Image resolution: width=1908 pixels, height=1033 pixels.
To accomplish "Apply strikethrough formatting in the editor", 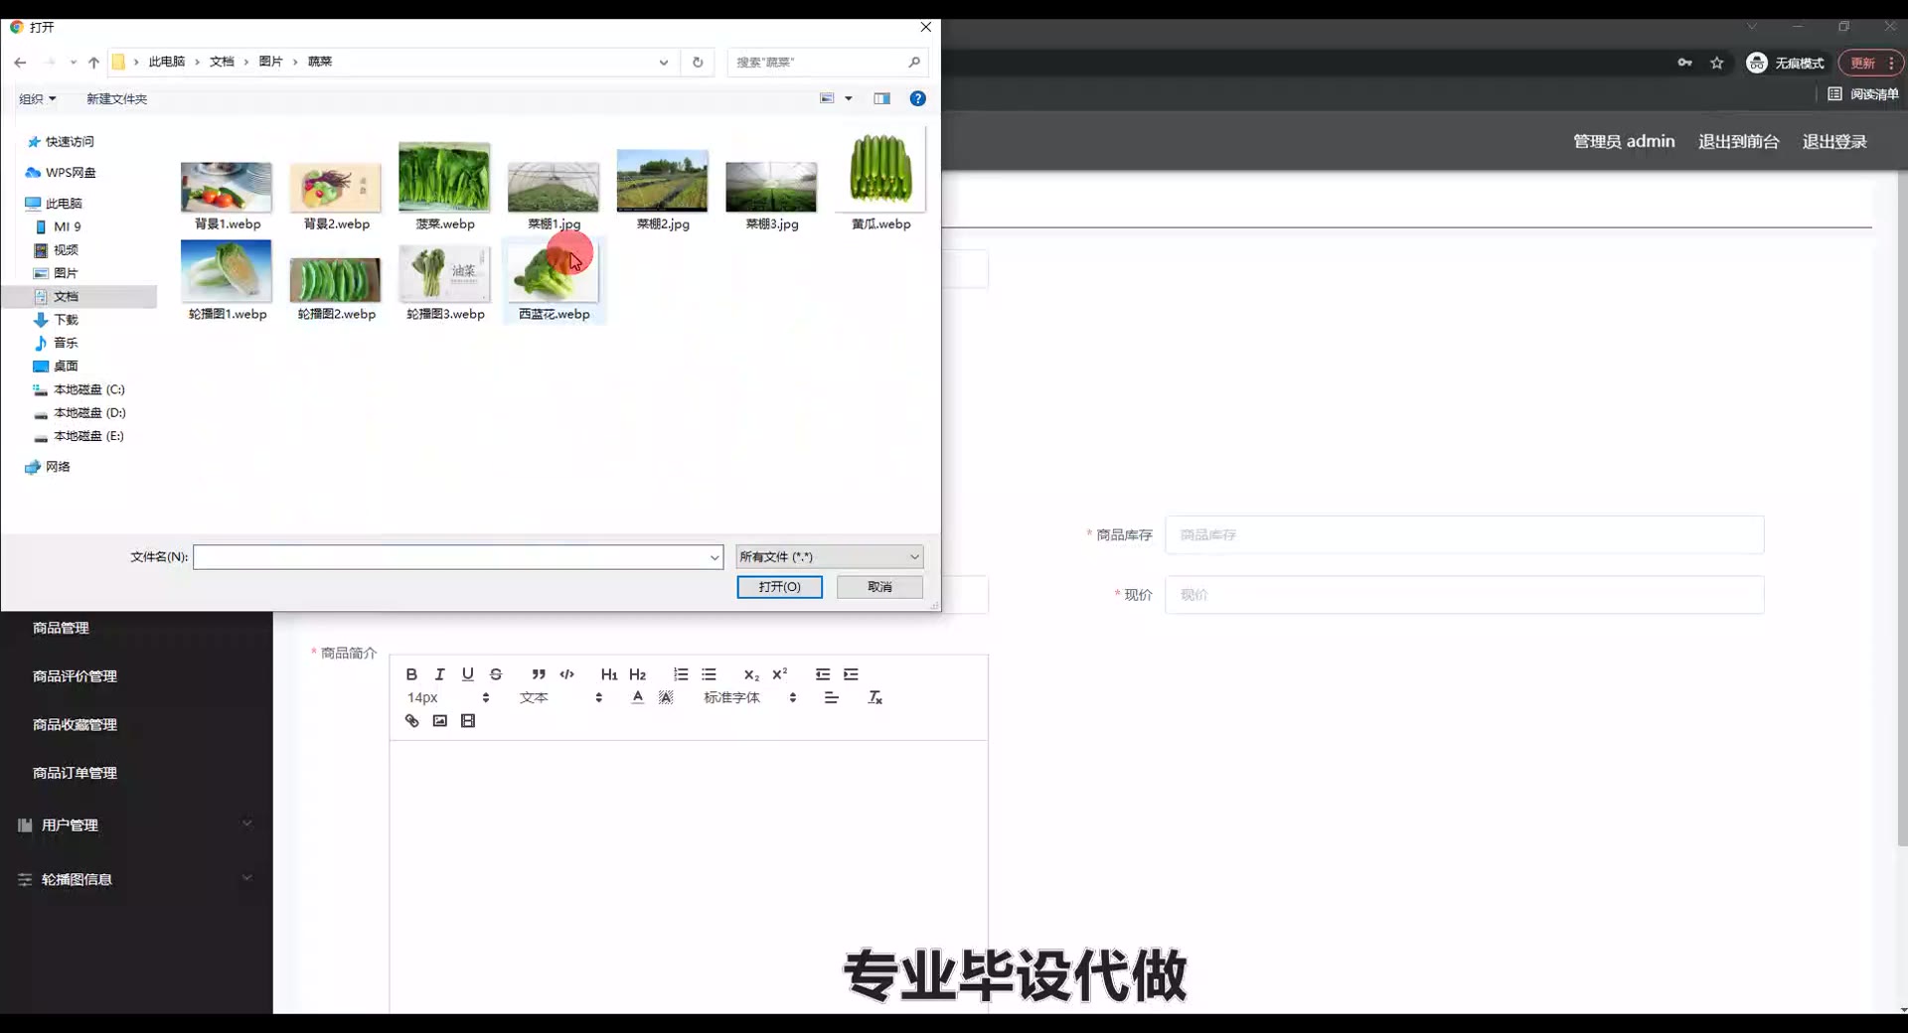I will [x=496, y=674].
